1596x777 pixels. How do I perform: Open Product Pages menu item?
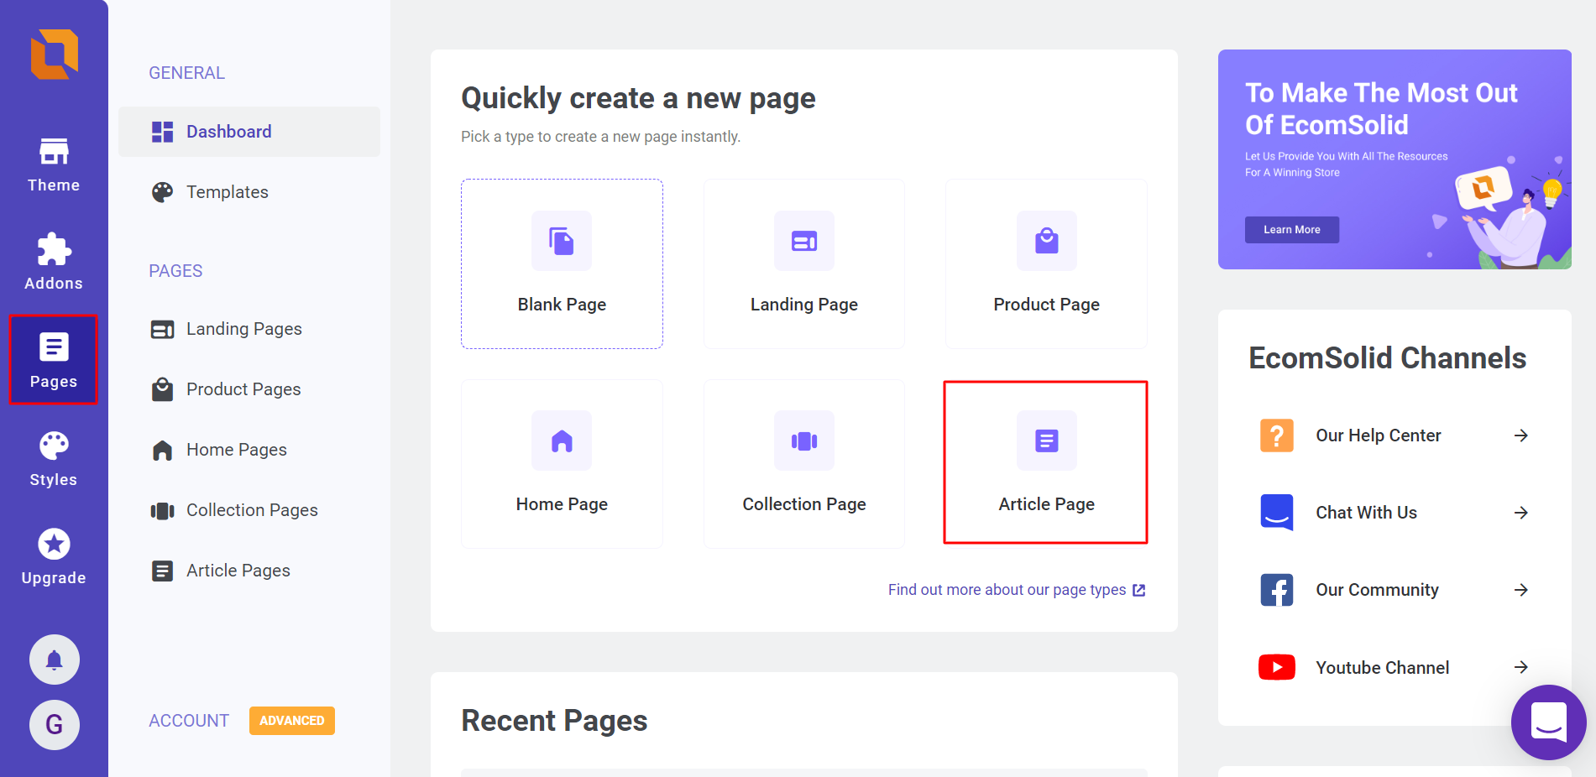pyautogui.click(x=249, y=389)
